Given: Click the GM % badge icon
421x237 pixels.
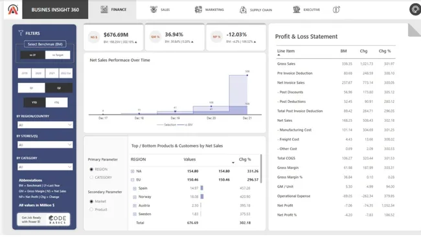Looking at the screenshot, I should click(155, 37).
